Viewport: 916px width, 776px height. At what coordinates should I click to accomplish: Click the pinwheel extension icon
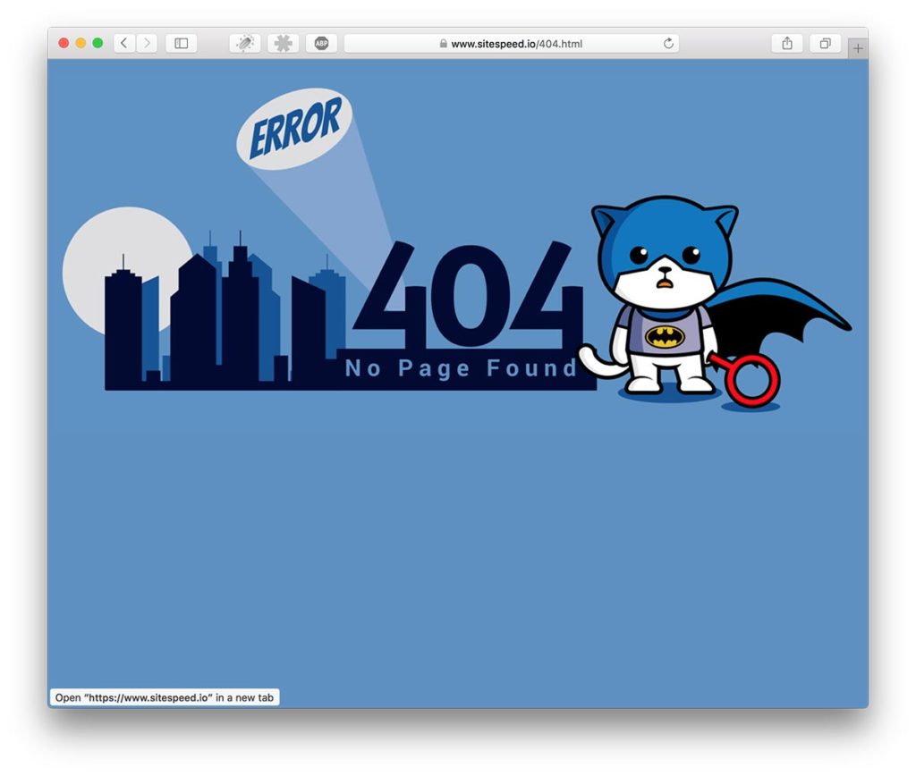(x=284, y=42)
